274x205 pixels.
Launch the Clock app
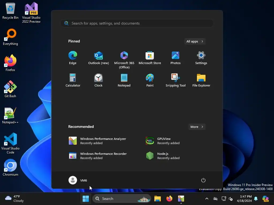point(98,80)
